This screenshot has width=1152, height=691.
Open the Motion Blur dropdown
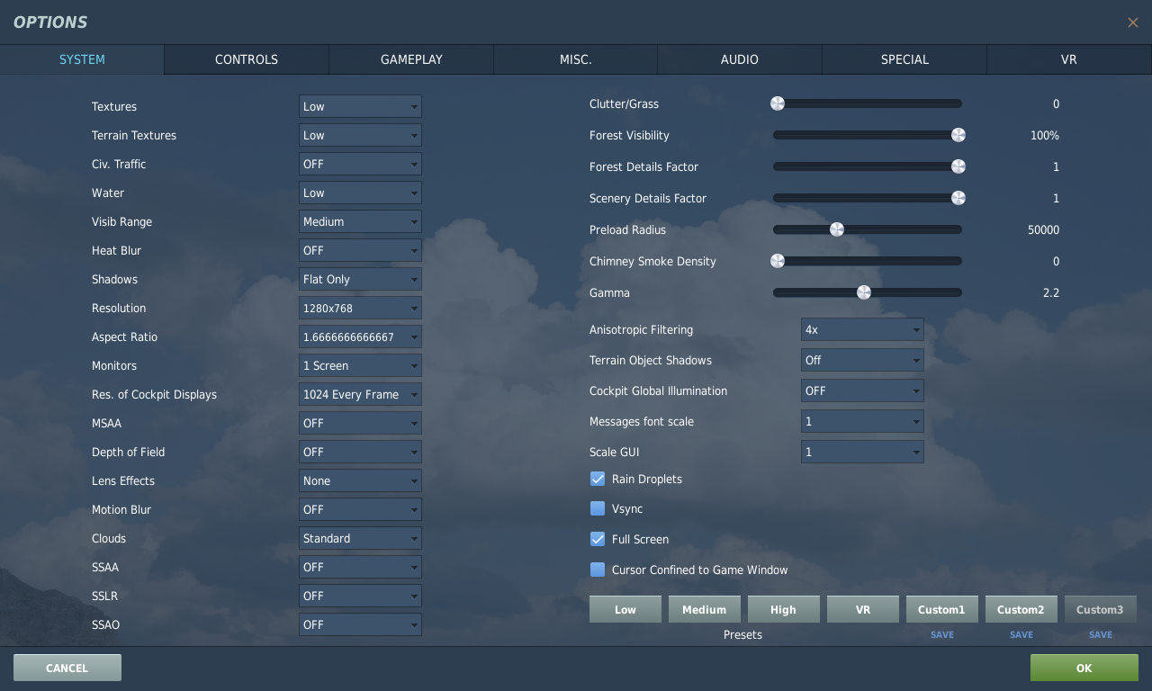pos(360,509)
